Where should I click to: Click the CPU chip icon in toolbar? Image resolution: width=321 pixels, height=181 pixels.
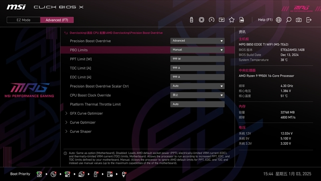coord(201,20)
